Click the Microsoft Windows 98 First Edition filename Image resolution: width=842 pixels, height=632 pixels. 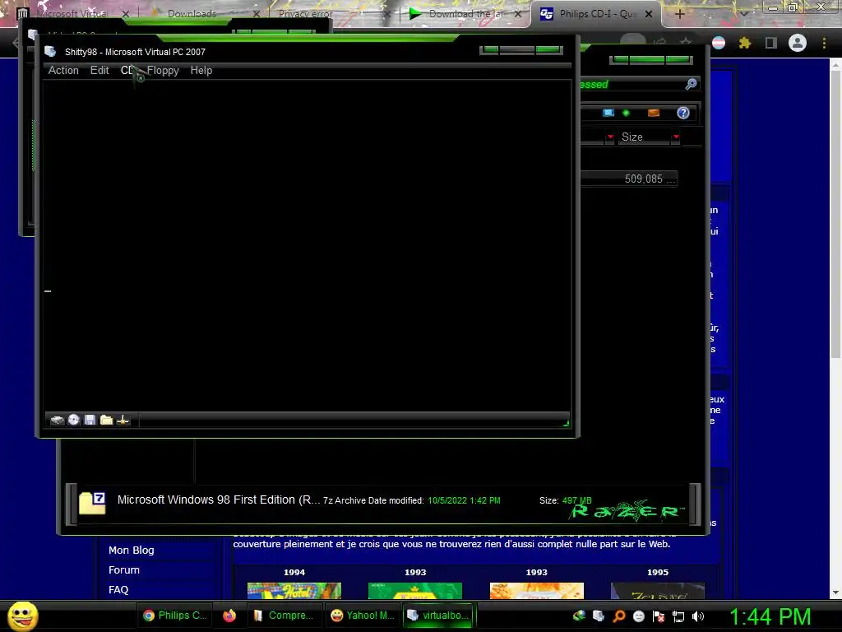[x=219, y=500]
